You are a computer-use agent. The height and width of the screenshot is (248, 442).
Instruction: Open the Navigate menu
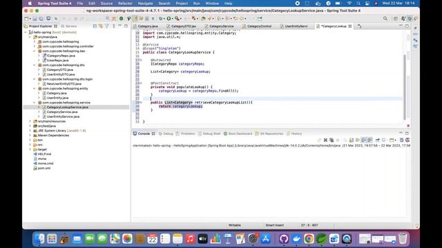(x=145, y=3)
